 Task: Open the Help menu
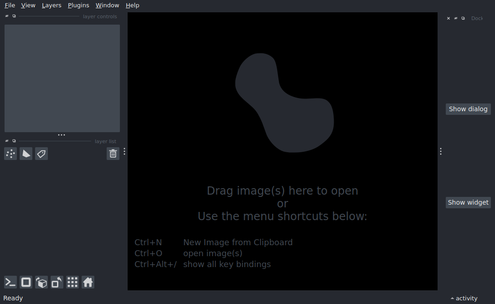132,5
